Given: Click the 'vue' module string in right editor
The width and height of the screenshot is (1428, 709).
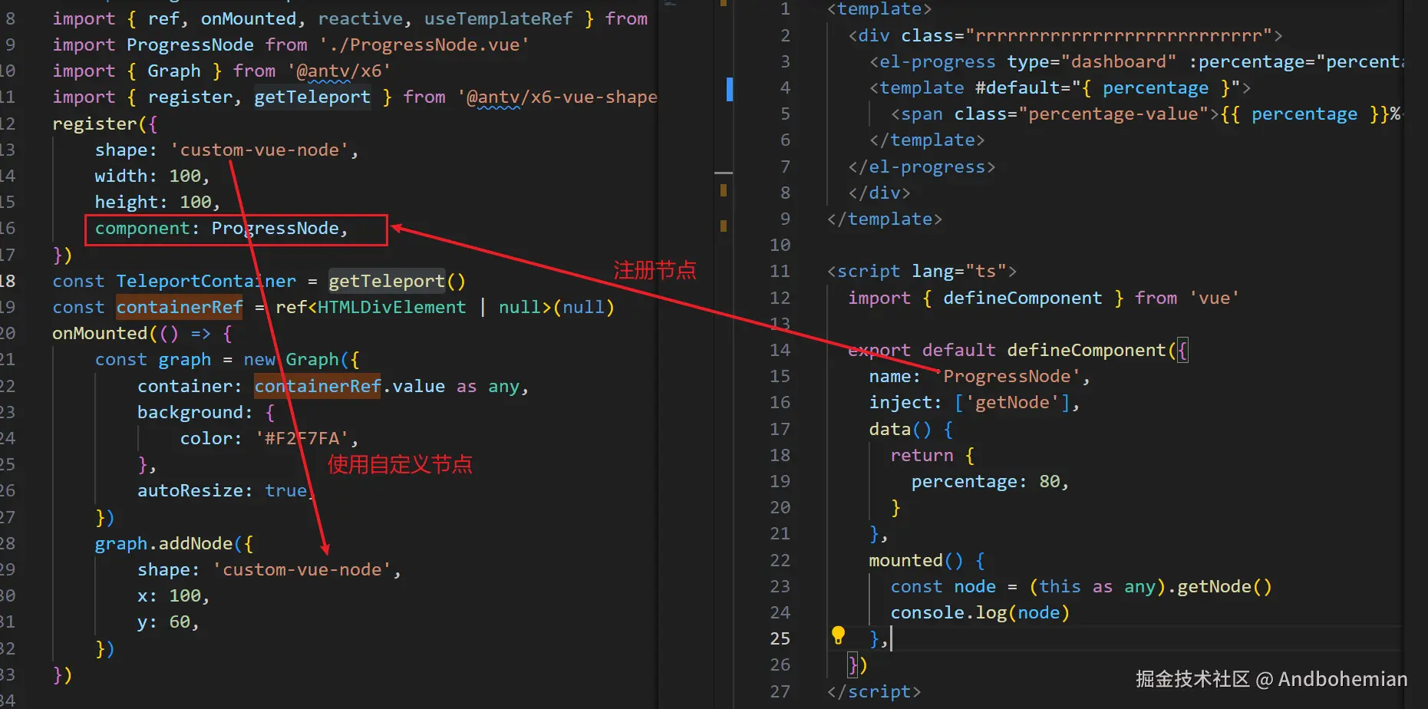Looking at the screenshot, I should coord(1214,298).
